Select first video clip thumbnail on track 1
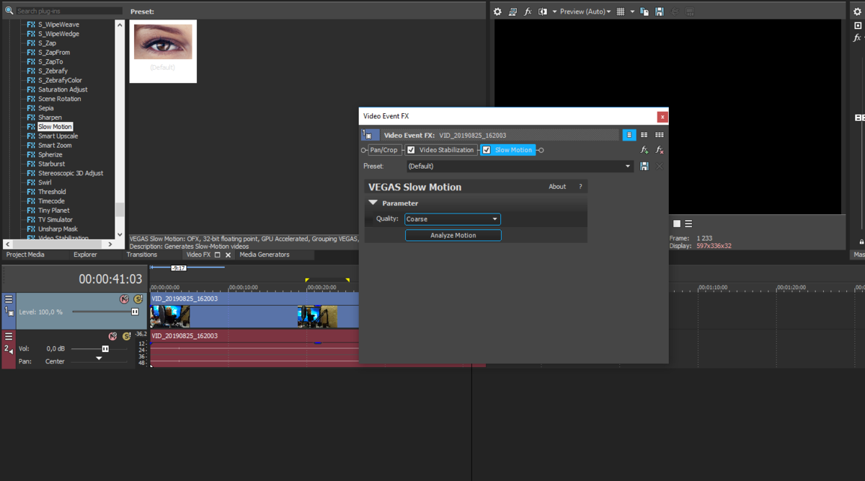This screenshot has height=481, width=865. click(170, 317)
